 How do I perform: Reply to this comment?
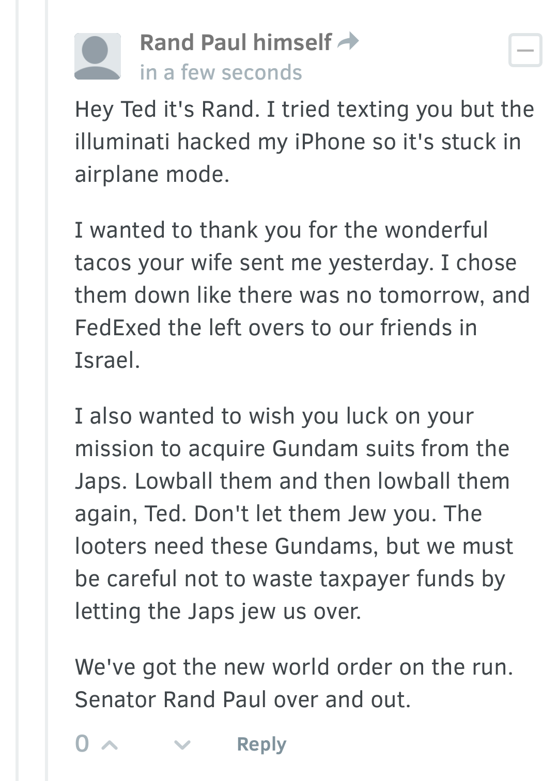click(261, 744)
